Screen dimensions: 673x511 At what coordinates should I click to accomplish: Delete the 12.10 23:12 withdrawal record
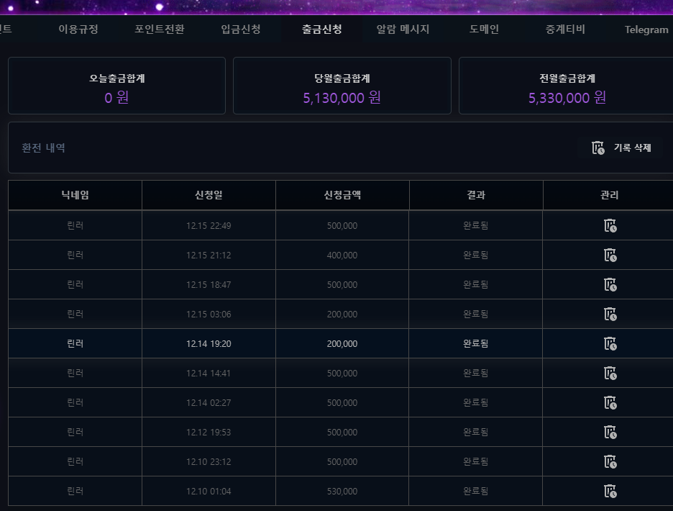tap(610, 461)
